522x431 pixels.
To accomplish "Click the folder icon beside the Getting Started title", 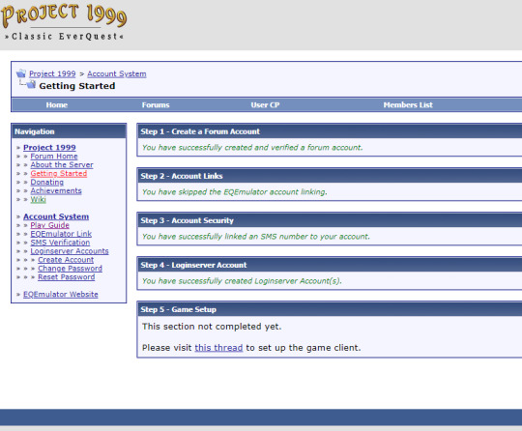I will pyautogui.click(x=31, y=84).
